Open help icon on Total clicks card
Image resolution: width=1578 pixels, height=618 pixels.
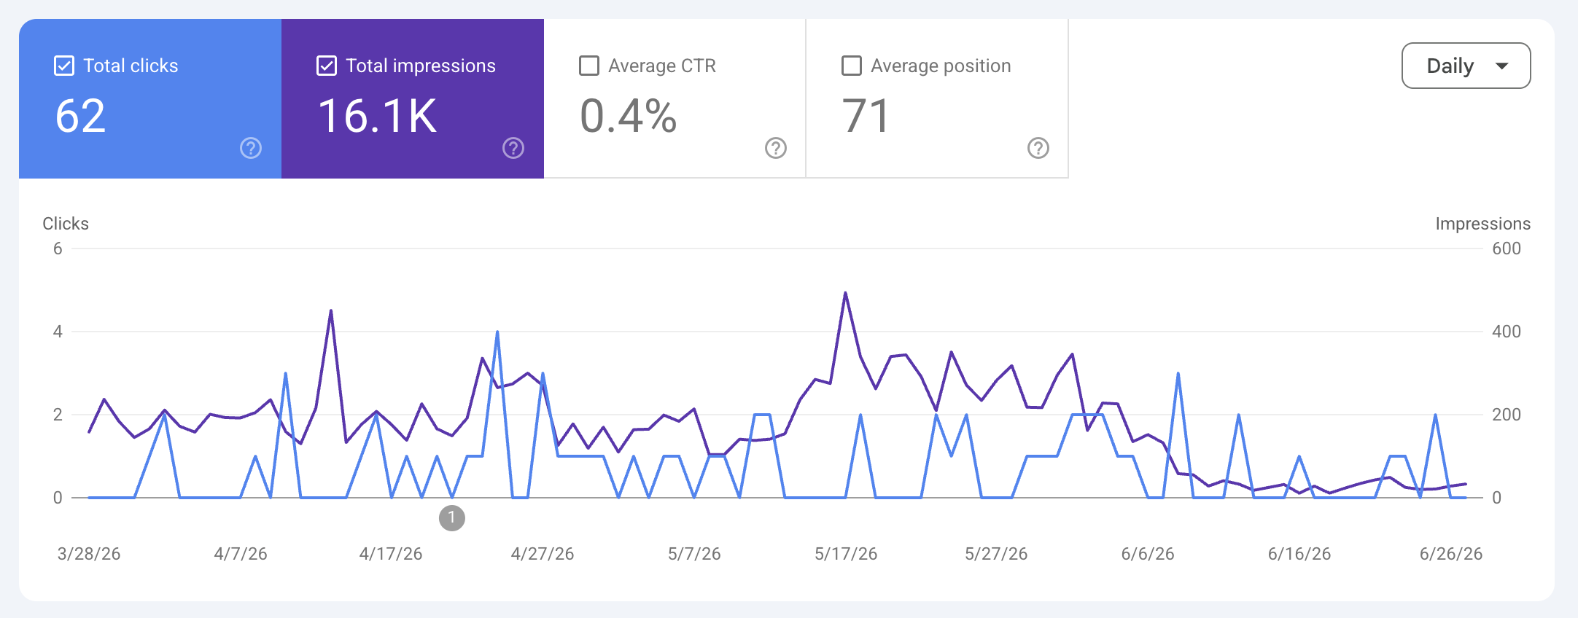point(251,148)
